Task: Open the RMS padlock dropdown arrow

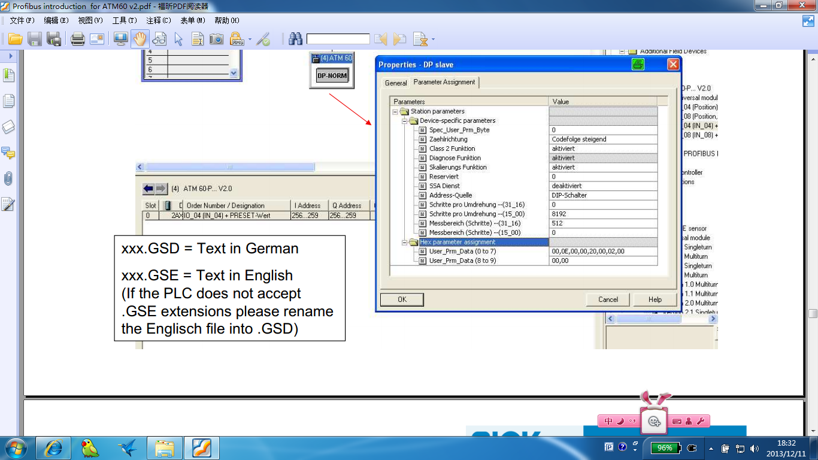Action: point(250,40)
